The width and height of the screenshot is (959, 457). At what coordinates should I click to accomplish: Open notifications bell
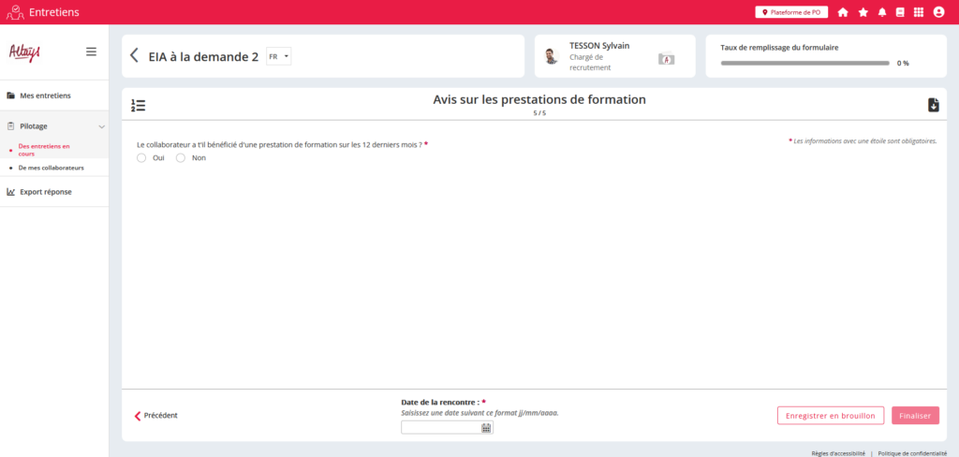point(881,12)
